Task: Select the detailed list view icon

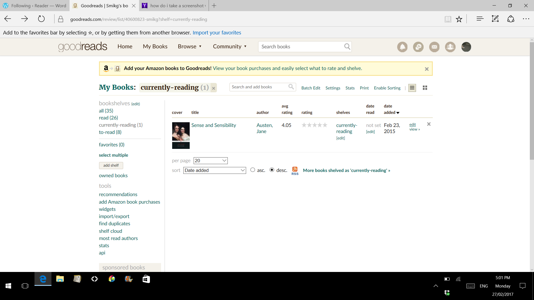Action: coord(412,87)
